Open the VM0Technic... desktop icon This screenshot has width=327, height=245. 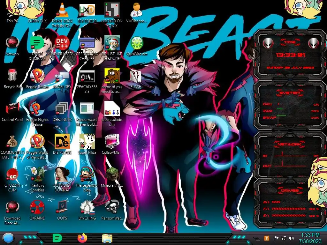(x=137, y=10)
